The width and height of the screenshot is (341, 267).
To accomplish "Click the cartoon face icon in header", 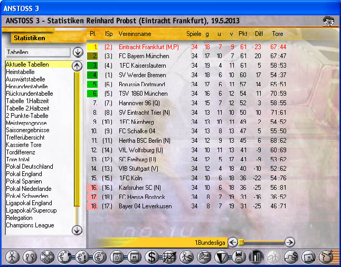I will coord(328,21).
